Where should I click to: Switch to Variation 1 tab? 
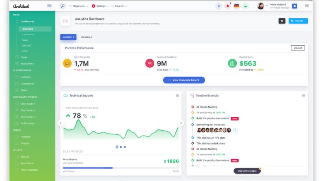click(68, 37)
